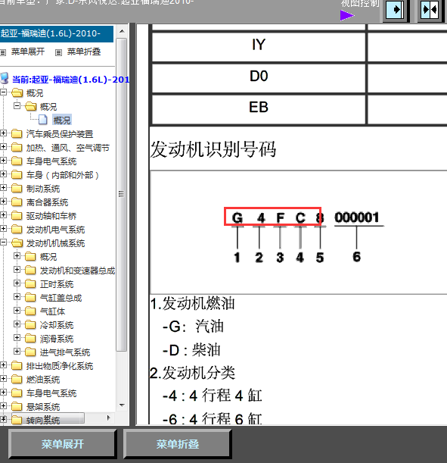Open the 概况 document page
Image resolution: width=447 pixels, height=463 pixels.
(x=62, y=120)
